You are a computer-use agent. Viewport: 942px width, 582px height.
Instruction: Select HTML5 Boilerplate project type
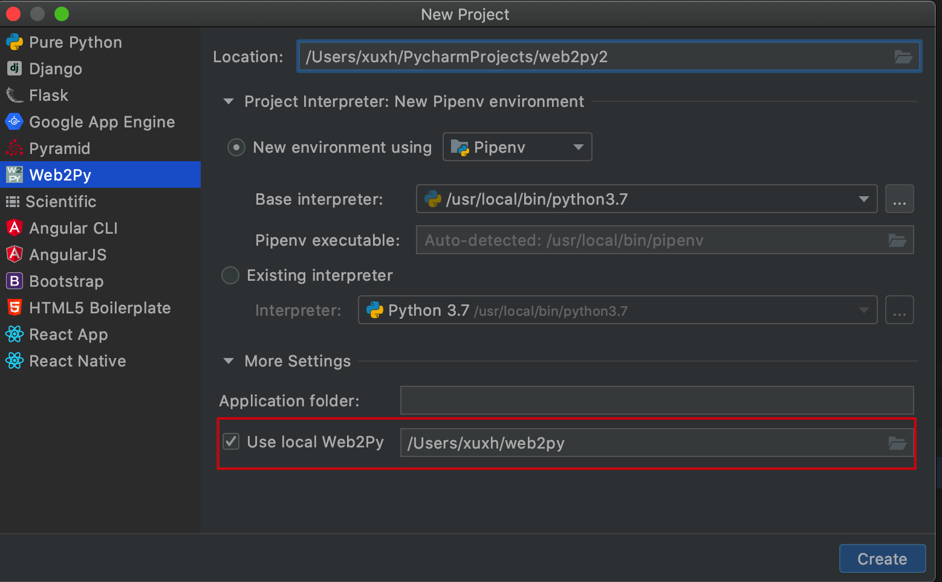click(100, 308)
